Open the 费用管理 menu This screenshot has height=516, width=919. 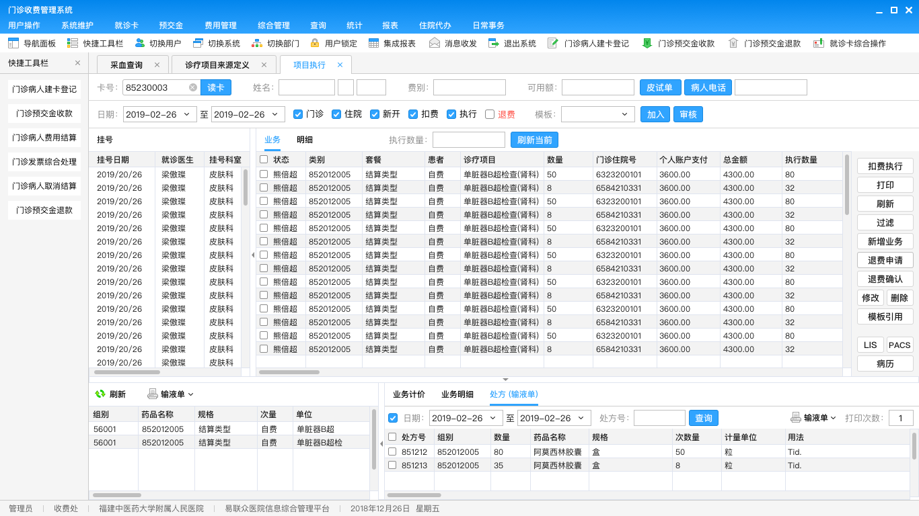pyautogui.click(x=220, y=26)
